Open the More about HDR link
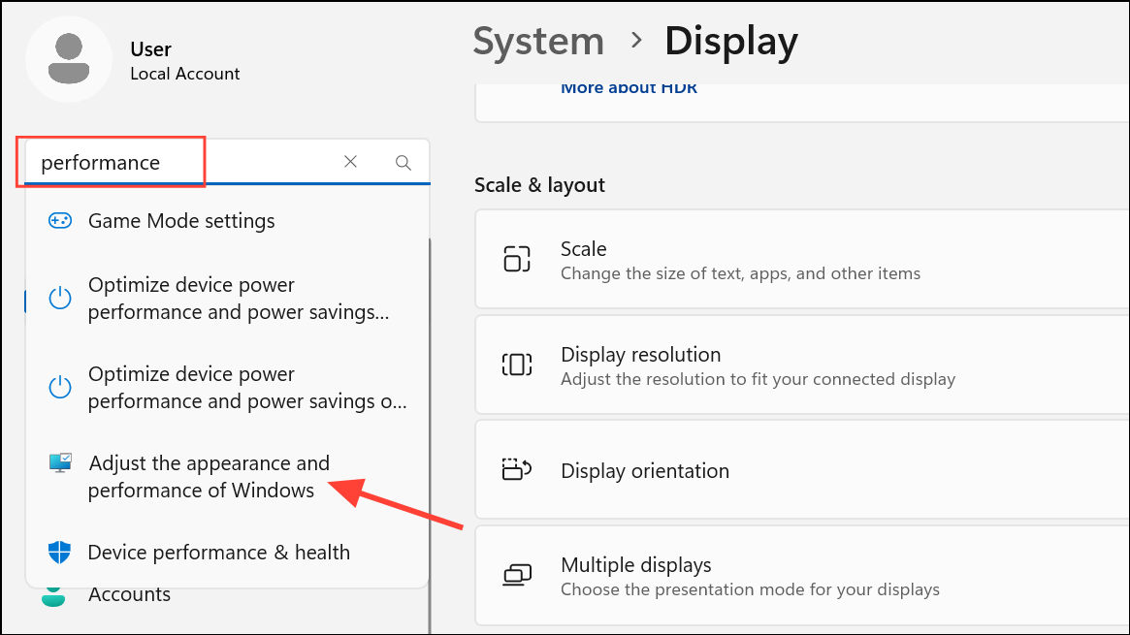 [x=629, y=87]
